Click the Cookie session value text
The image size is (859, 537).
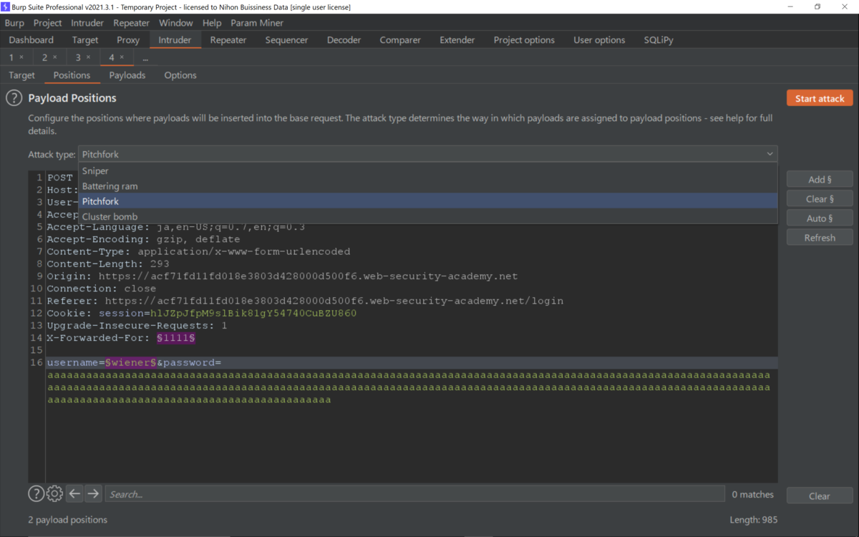253,313
